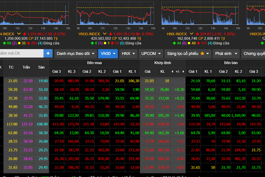Click the Sàn column header
This screenshot has height=177, width=265.
[41, 67]
